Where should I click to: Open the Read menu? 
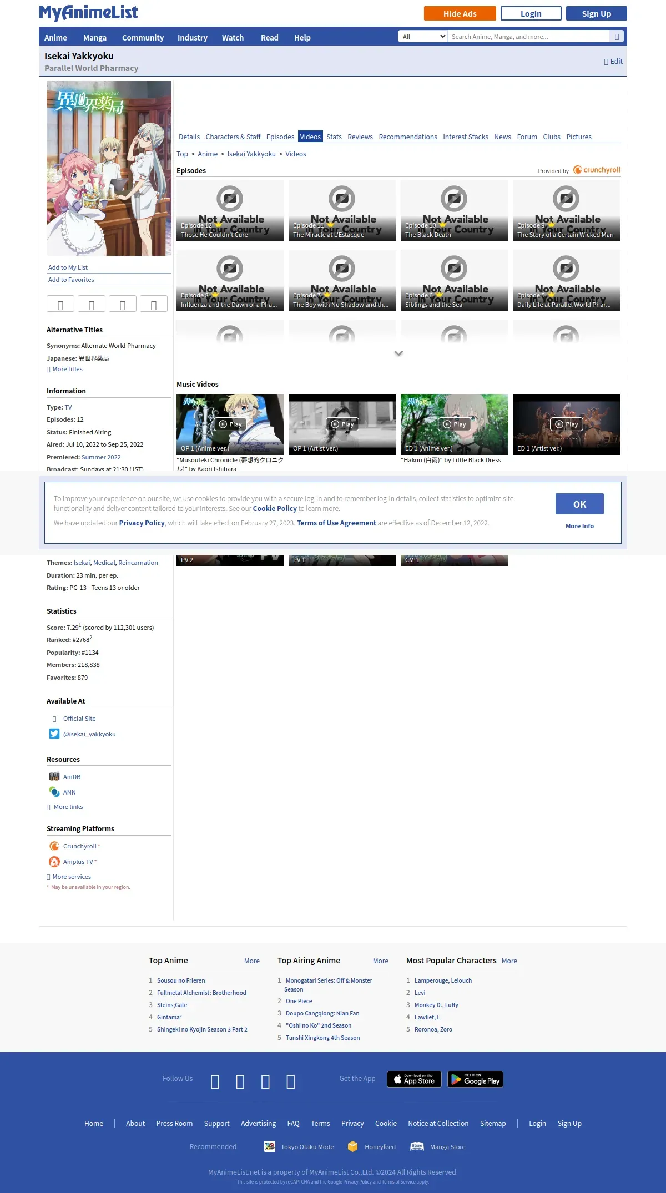[270, 38]
